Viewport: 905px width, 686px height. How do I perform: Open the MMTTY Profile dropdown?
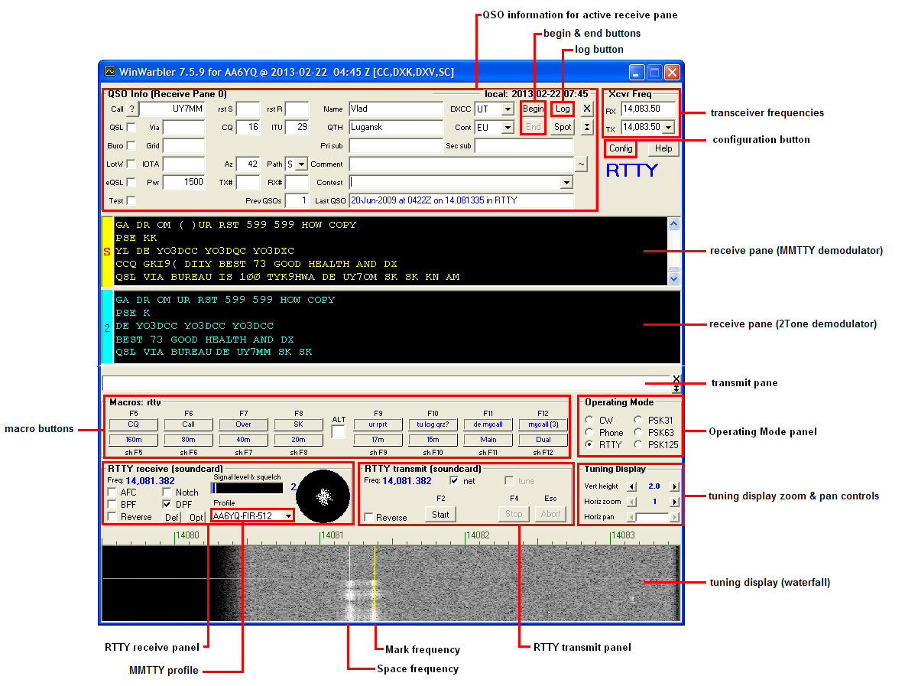288,515
